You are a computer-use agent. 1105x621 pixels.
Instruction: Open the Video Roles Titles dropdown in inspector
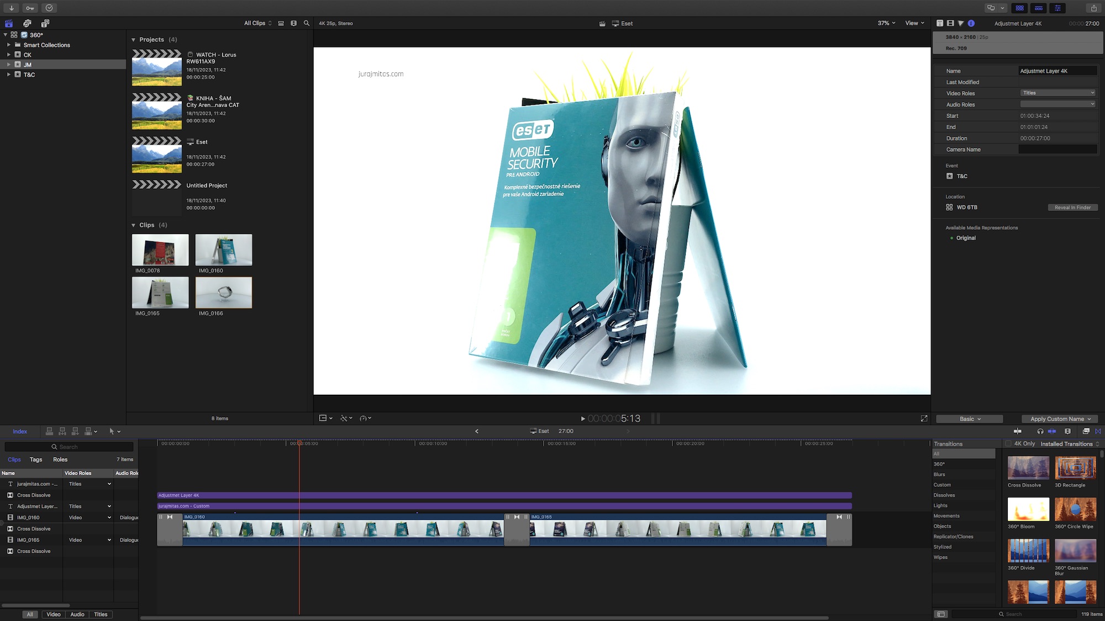(1057, 93)
